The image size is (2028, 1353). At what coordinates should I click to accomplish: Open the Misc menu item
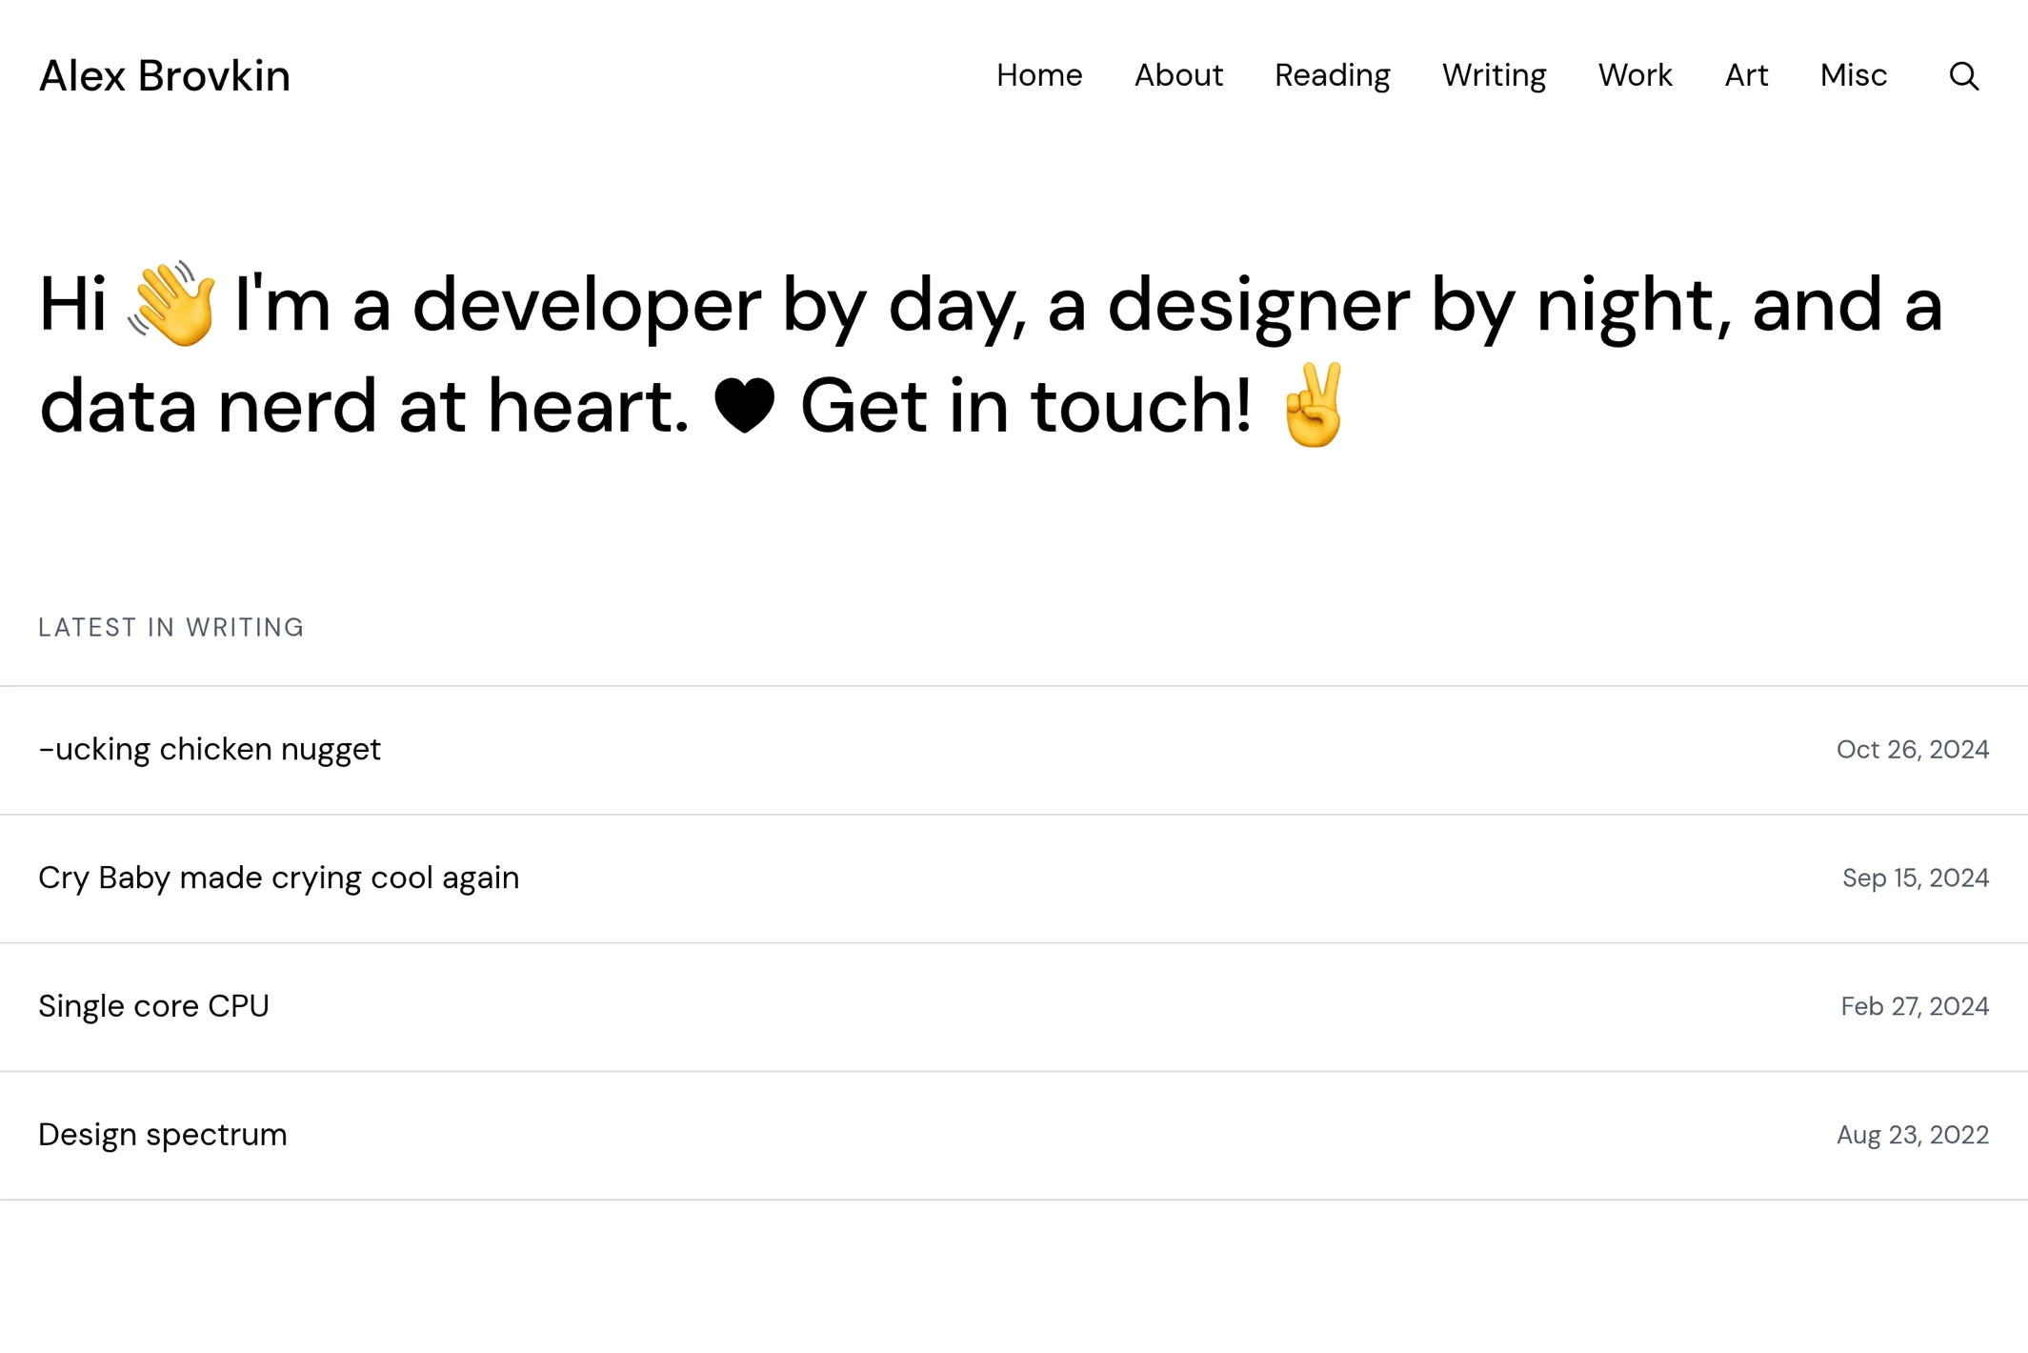pos(1853,75)
